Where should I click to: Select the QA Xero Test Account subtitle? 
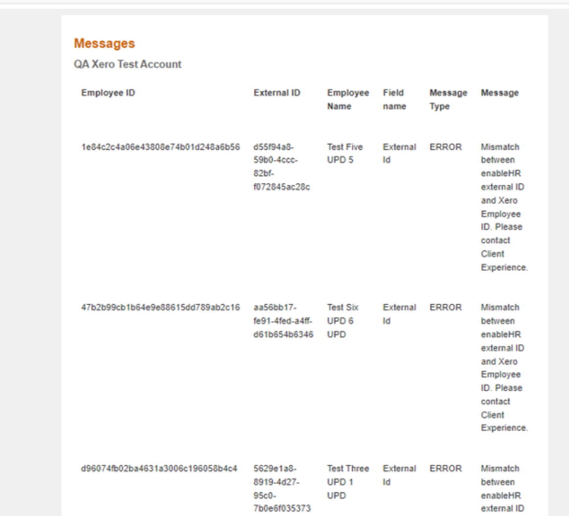[x=127, y=64]
